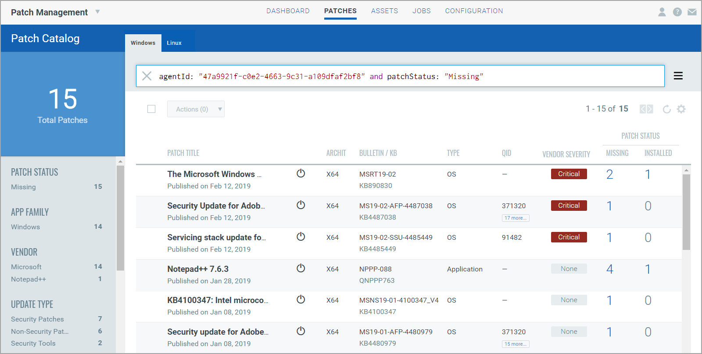Image resolution: width=702 pixels, height=354 pixels.
Task: Click reboot icon for Security update for Adobe row
Action: (x=301, y=331)
